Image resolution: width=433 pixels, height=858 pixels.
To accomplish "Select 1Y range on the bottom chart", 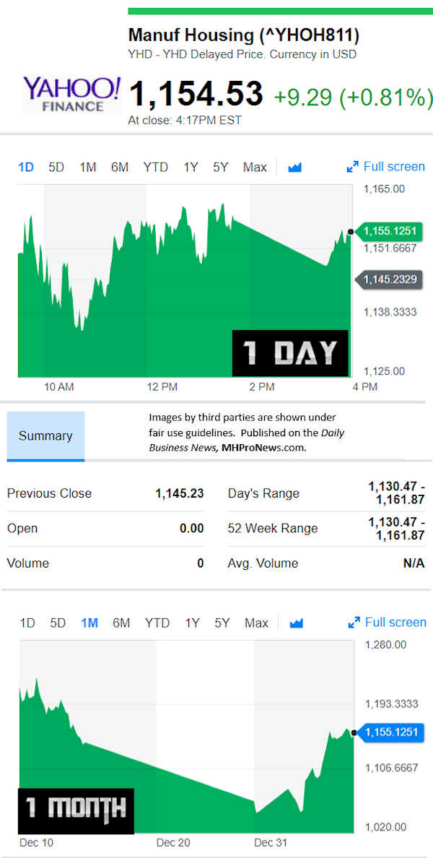I will (193, 623).
